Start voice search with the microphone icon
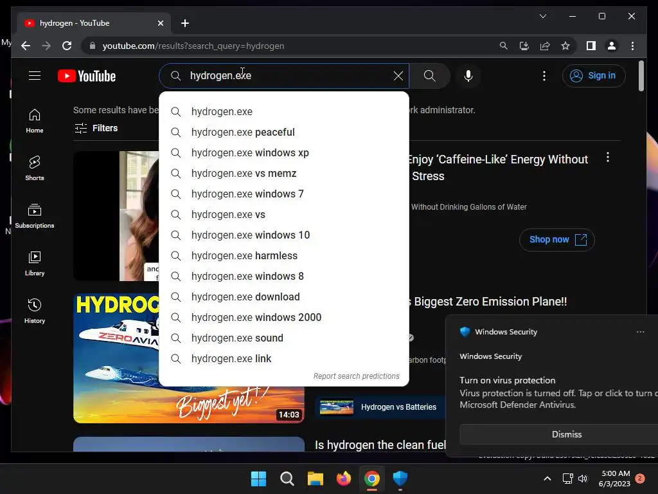Screen dimensions: 658x494 [468, 76]
